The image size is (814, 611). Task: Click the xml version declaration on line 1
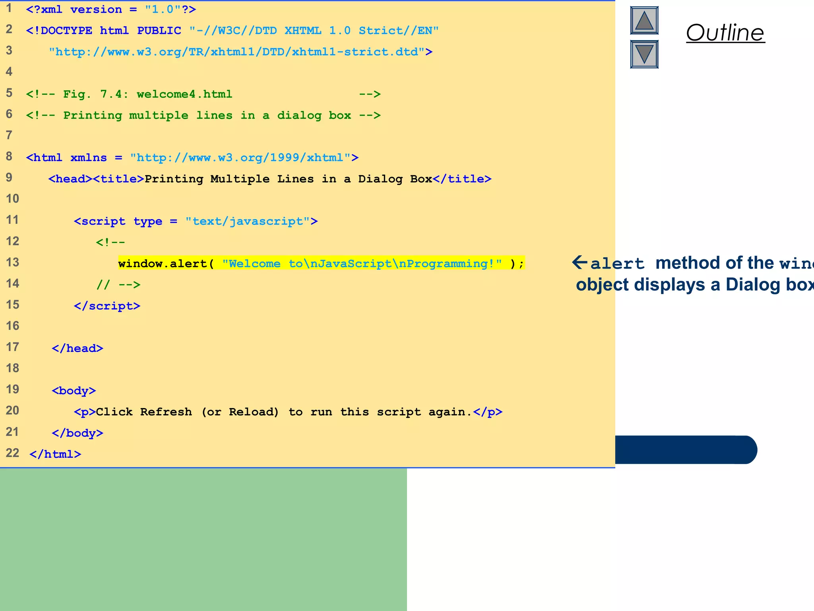coord(111,9)
